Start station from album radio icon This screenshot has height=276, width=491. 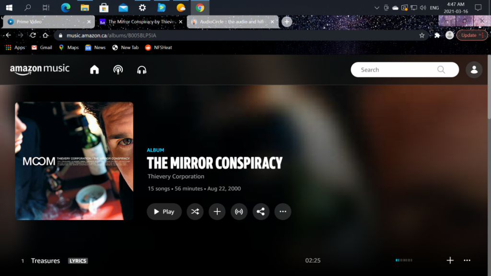pos(239,211)
